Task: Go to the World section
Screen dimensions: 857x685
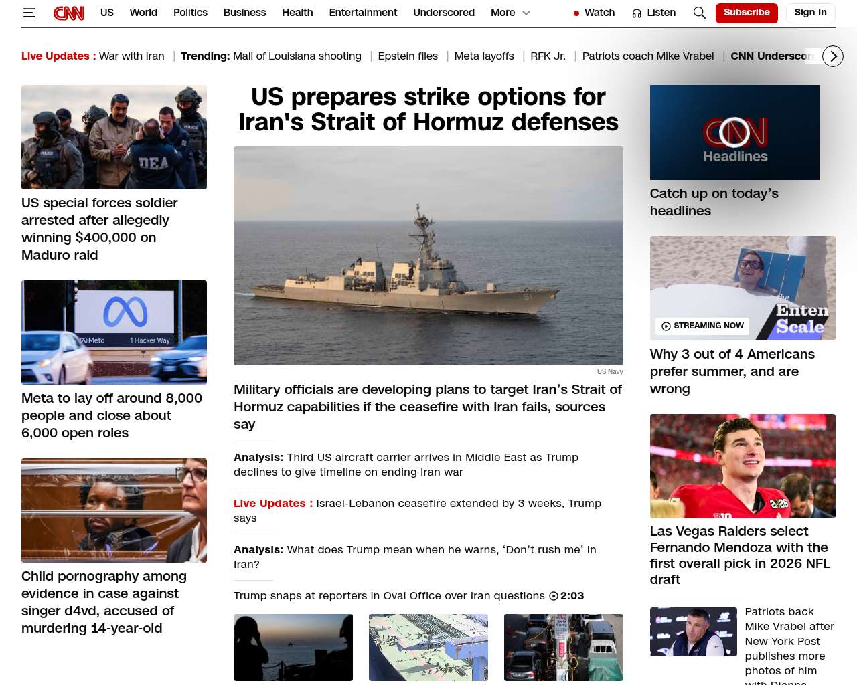Action: pyautogui.click(x=143, y=13)
